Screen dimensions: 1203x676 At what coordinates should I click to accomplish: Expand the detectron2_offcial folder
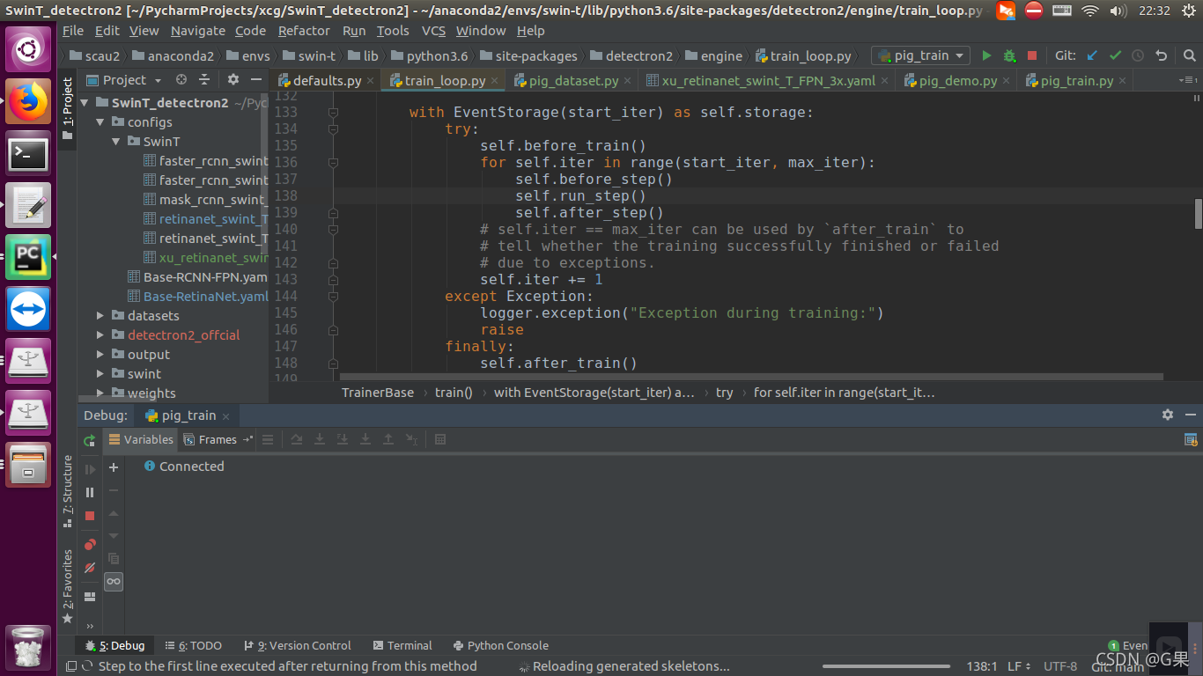point(100,335)
